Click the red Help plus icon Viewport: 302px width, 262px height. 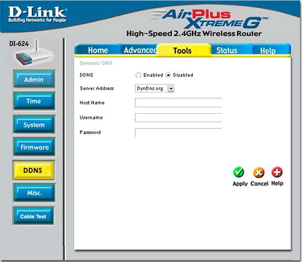tap(277, 172)
